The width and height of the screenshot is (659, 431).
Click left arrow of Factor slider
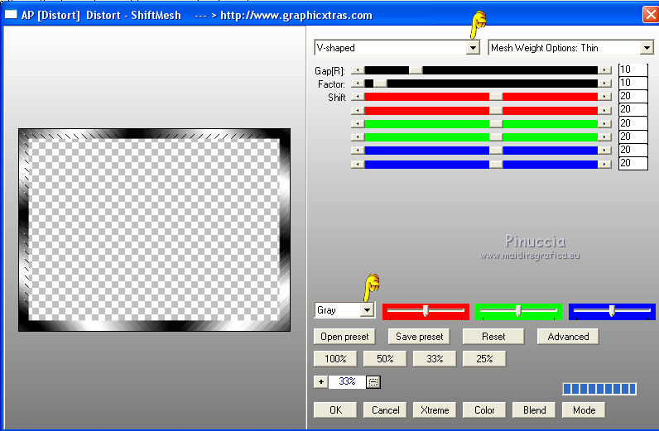(358, 84)
